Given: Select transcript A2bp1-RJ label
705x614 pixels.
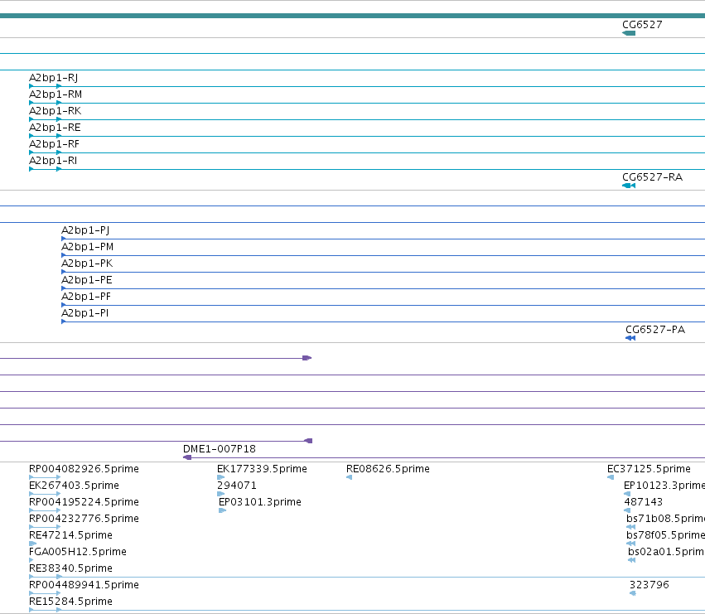Looking at the screenshot, I should tap(54, 78).
